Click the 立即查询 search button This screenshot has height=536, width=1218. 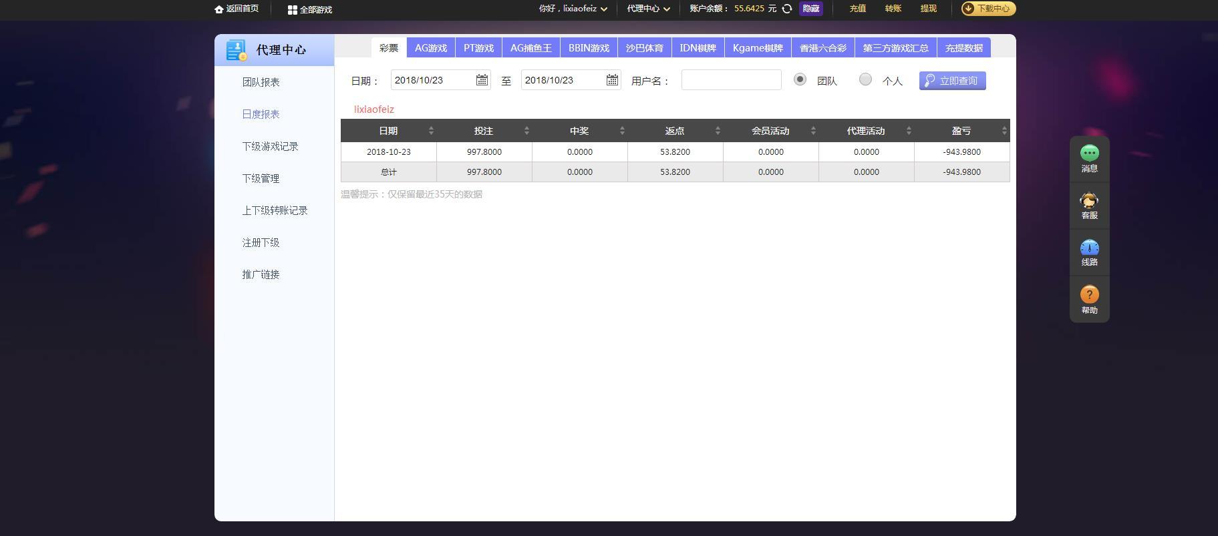[952, 80]
